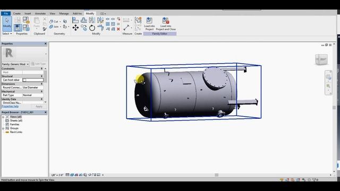Open the Cut dropdown arrow
Image resolution: width=340 pixels, height=191 pixels.
pos(60,22)
